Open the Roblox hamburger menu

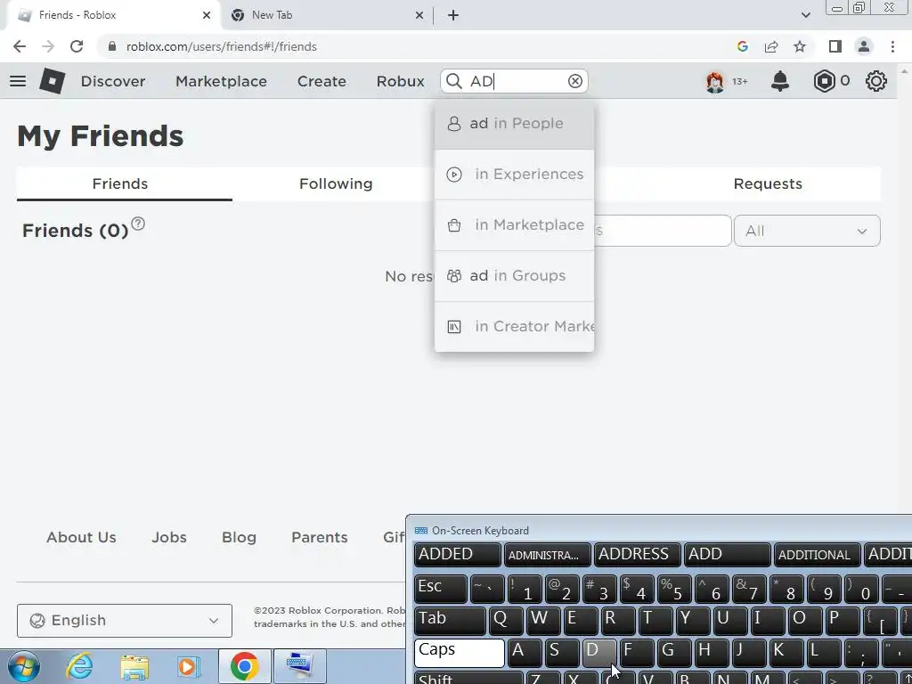point(18,81)
